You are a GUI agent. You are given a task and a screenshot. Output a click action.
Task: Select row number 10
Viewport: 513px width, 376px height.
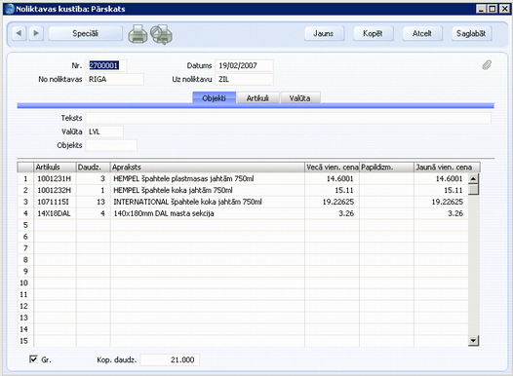25,282
